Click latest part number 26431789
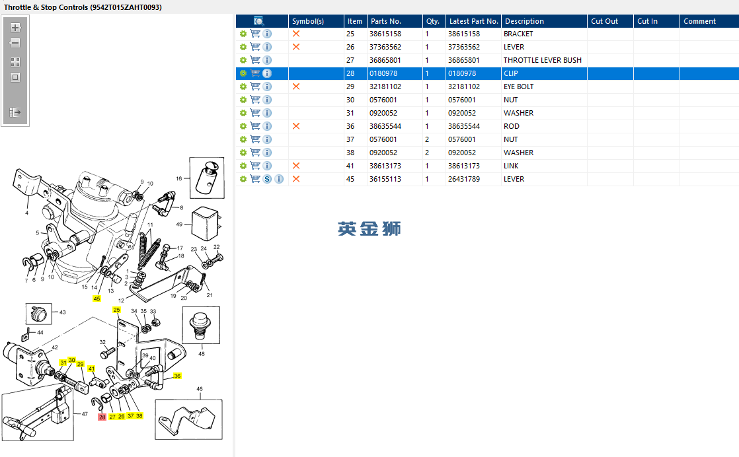Viewport: 739px width, 457px height. 464,179
